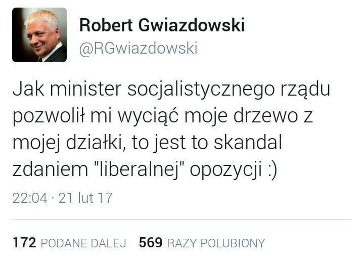Select the word skandal in the tweet

click(x=248, y=142)
